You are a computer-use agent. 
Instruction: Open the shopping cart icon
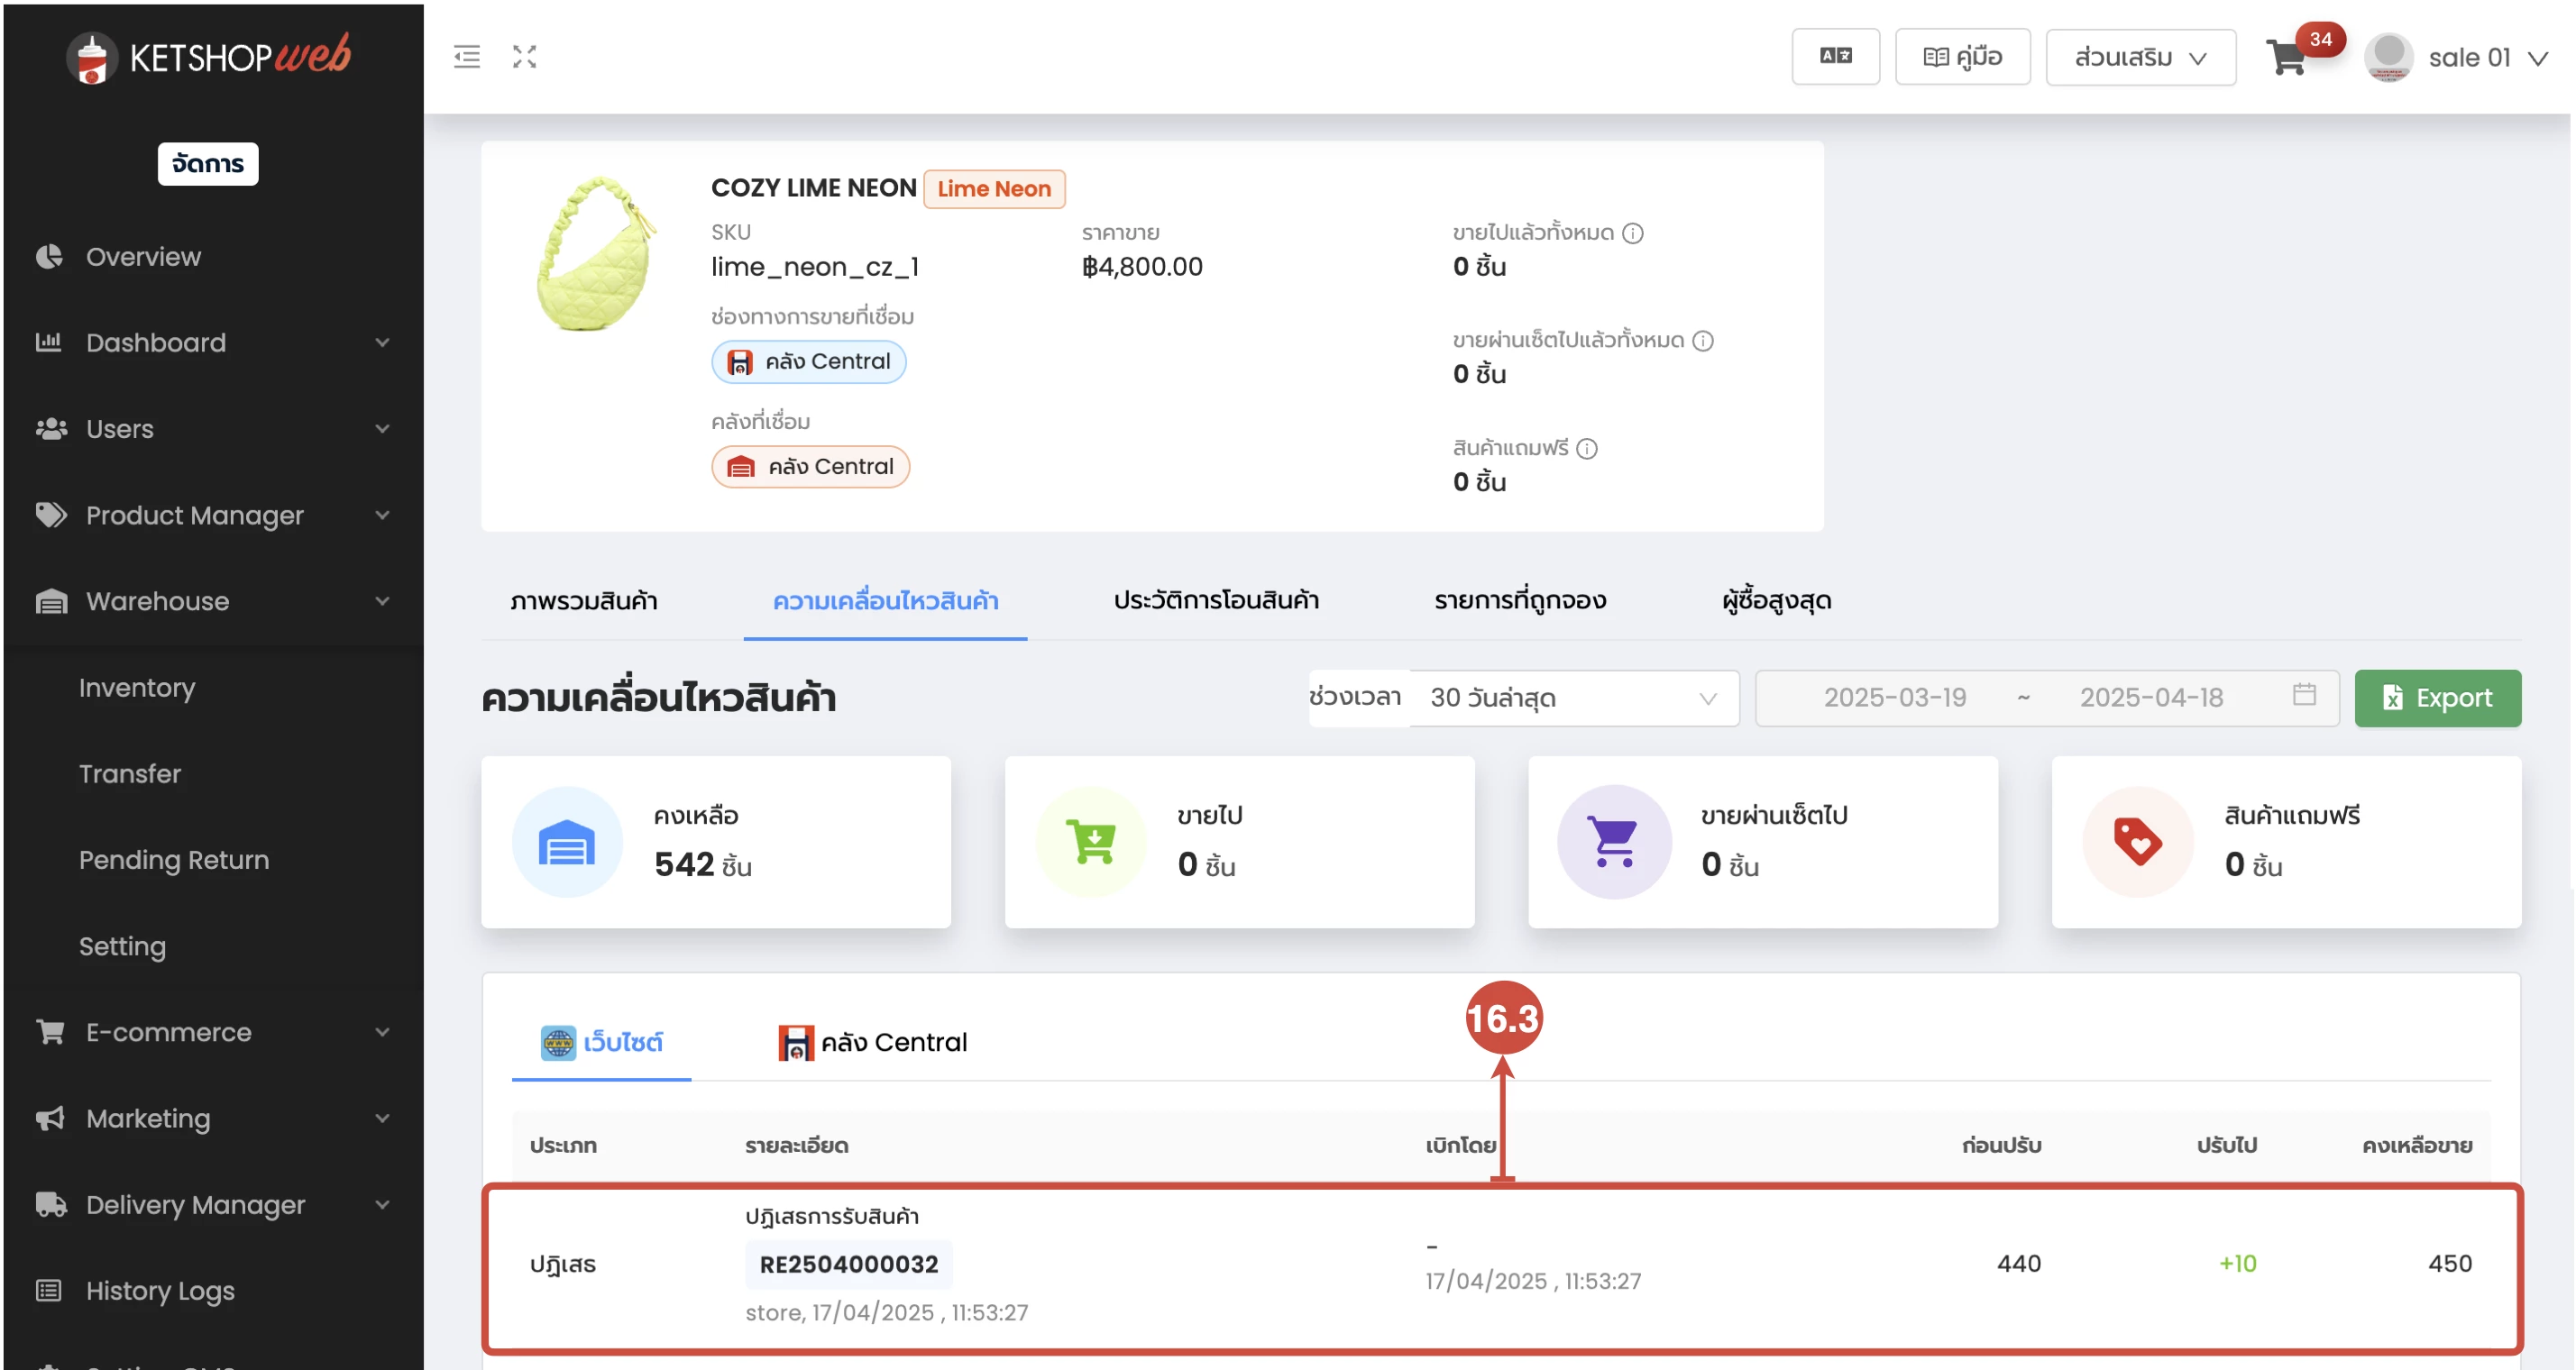(2287, 58)
